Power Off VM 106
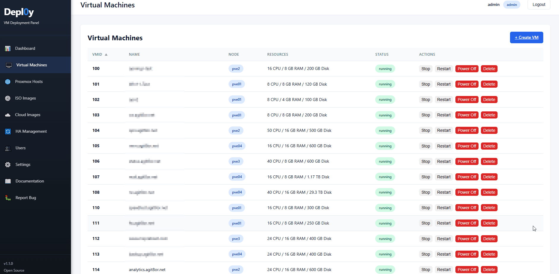Viewport: 559px width, 274px height. tap(467, 161)
